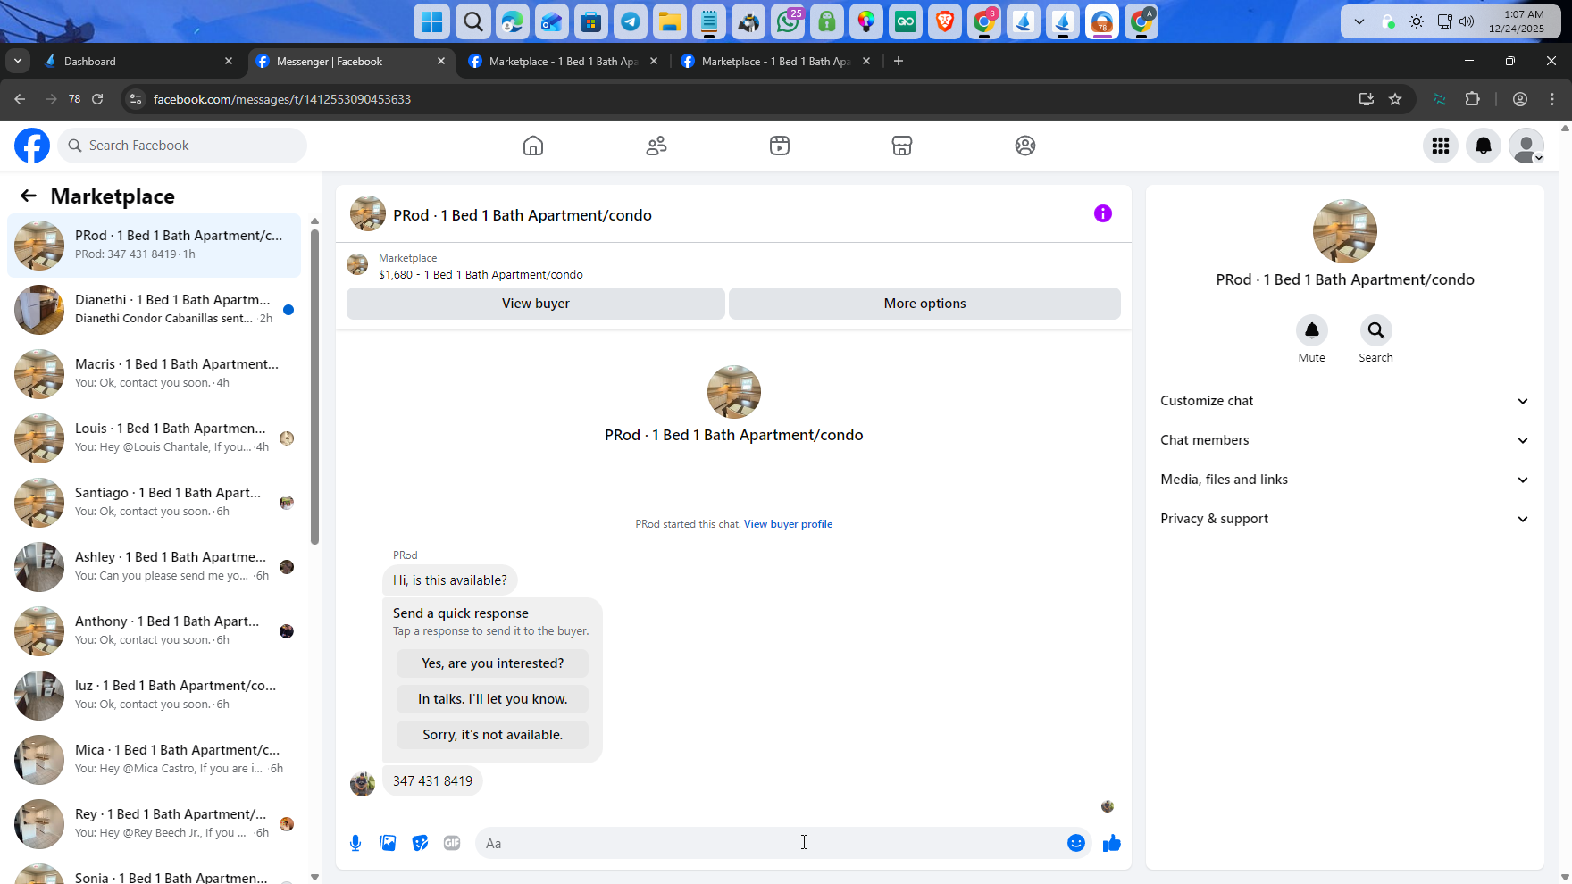Screen dimensions: 1572x884
Task: Open WhatsApp from the taskbar
Action: pos(789,21)
